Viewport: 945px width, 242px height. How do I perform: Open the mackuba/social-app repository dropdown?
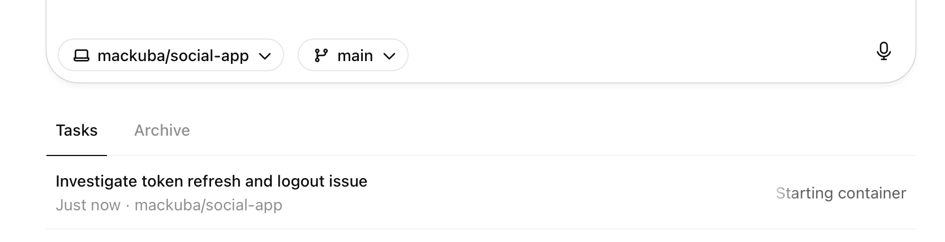point(170,55)
